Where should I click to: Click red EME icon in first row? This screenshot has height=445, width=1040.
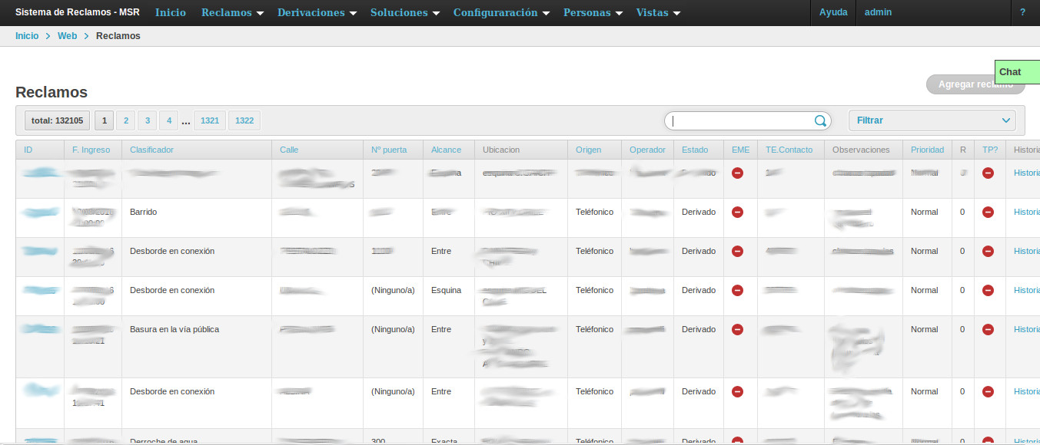click(x=737, y=173)
